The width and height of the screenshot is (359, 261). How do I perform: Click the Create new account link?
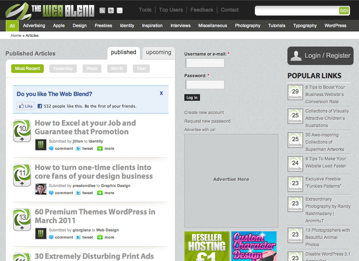(x=204, y=113)
